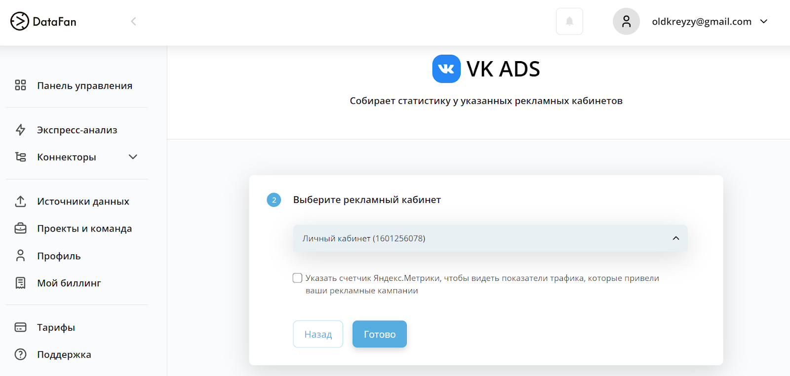Click the Источники данных upload icon
The height and width of the screenshot is (376, 790).
[20, 201]
